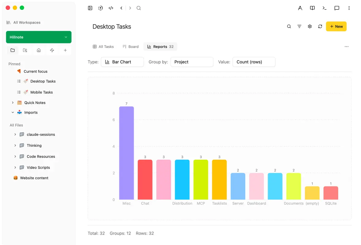Open the Hillnote workspace dropdown
Image resolution: width=361 pixels, height=245 pixels.
point(39,37)
